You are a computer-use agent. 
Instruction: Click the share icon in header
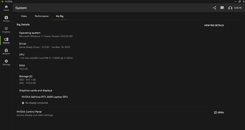tap(214, 8)
